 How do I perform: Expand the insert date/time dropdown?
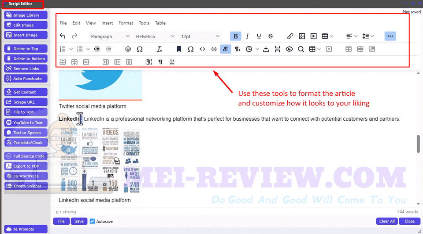pos(257,49)
